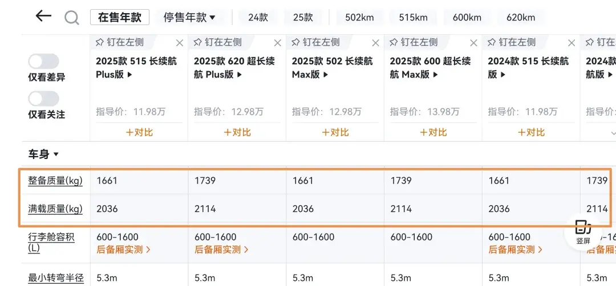The image size is (616, 286).
Task: Filter by 24款
Action: (x=258, y=17)
